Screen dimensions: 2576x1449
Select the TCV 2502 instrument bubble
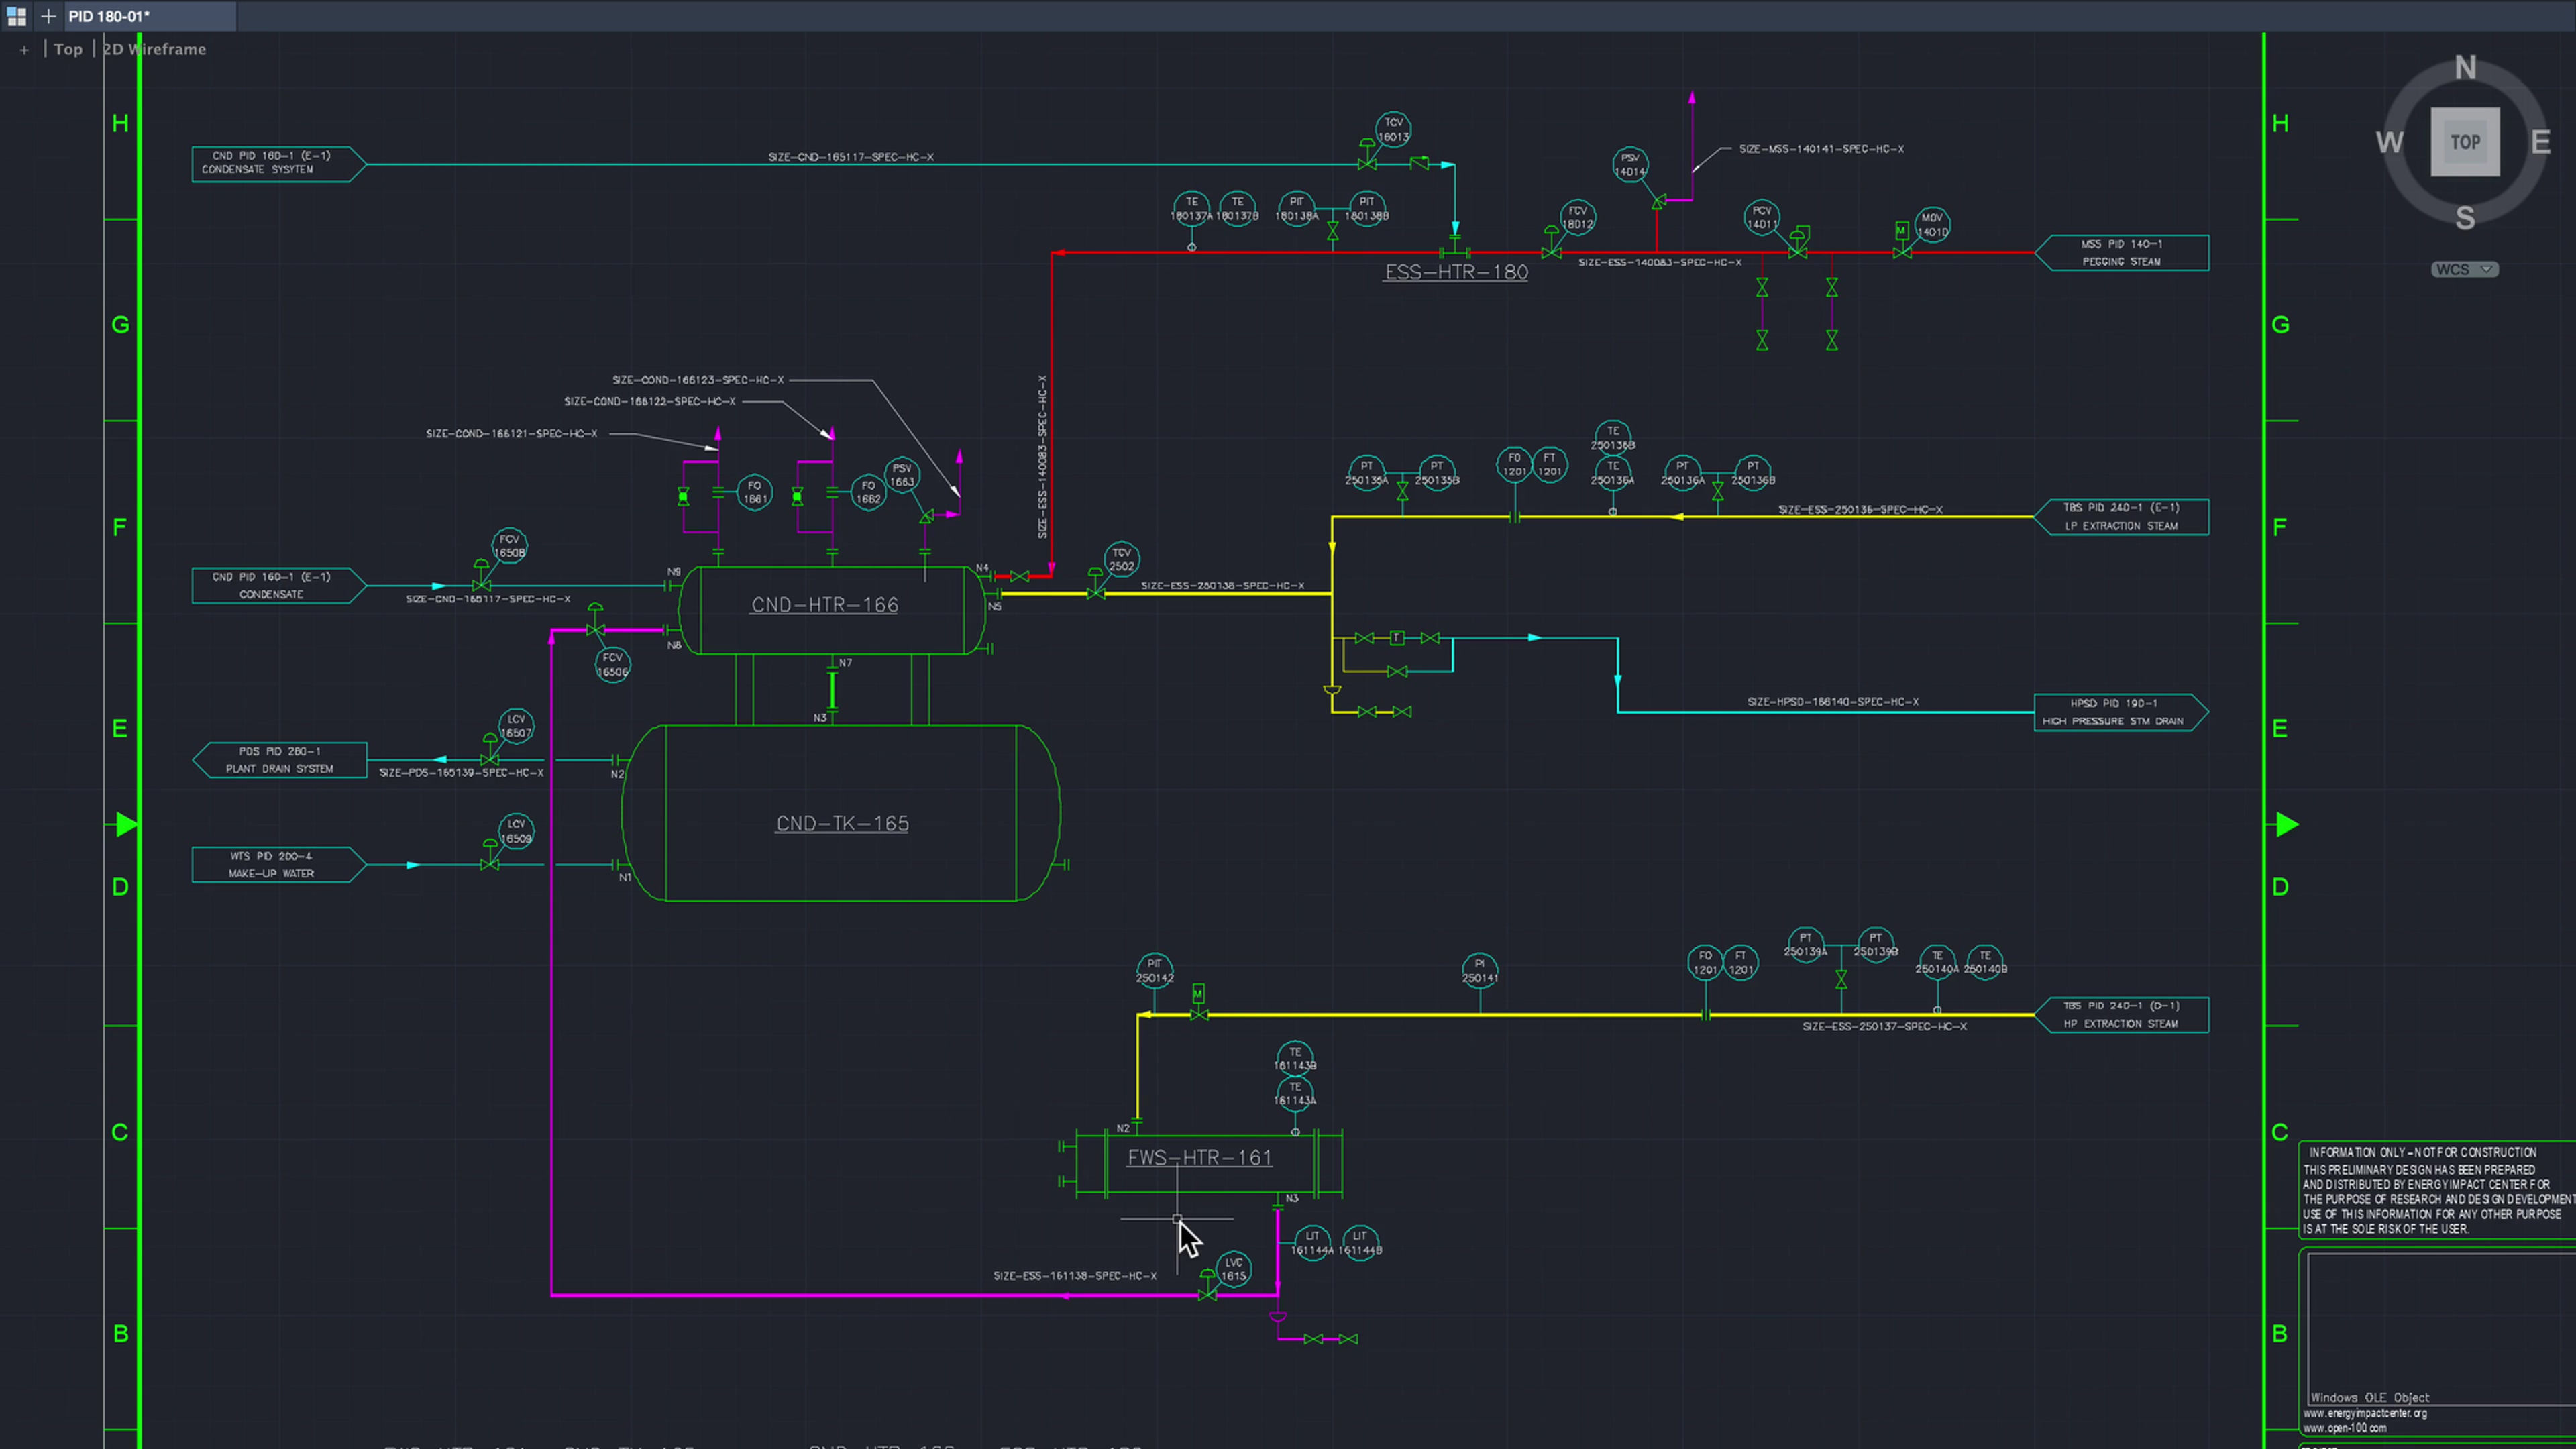1121,559
